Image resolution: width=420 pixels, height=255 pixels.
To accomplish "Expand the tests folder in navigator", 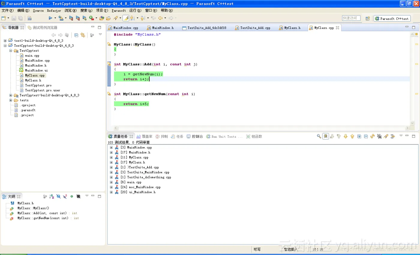I will click(10, 100).
